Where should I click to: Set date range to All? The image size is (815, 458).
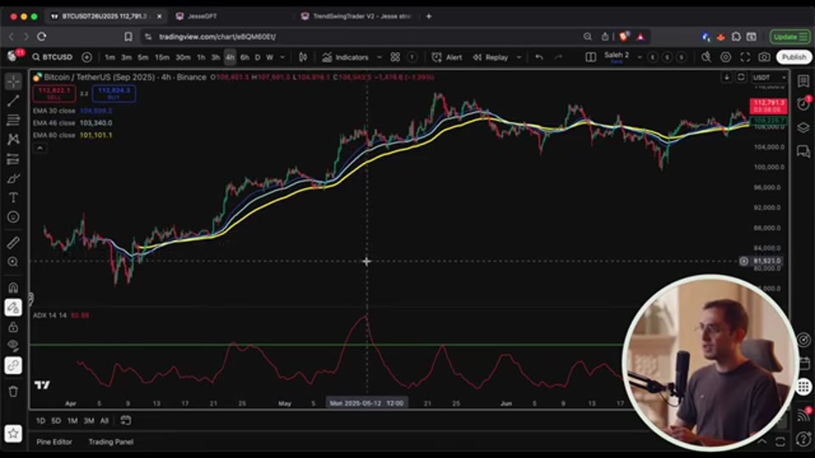[104, 421]
